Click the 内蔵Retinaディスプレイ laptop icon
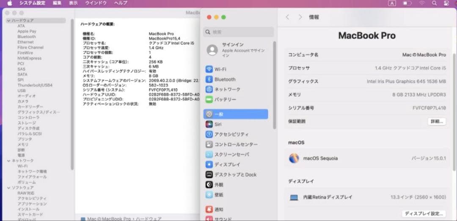Image resolution: width=457 pixels, height=221 pixels. 294,197
